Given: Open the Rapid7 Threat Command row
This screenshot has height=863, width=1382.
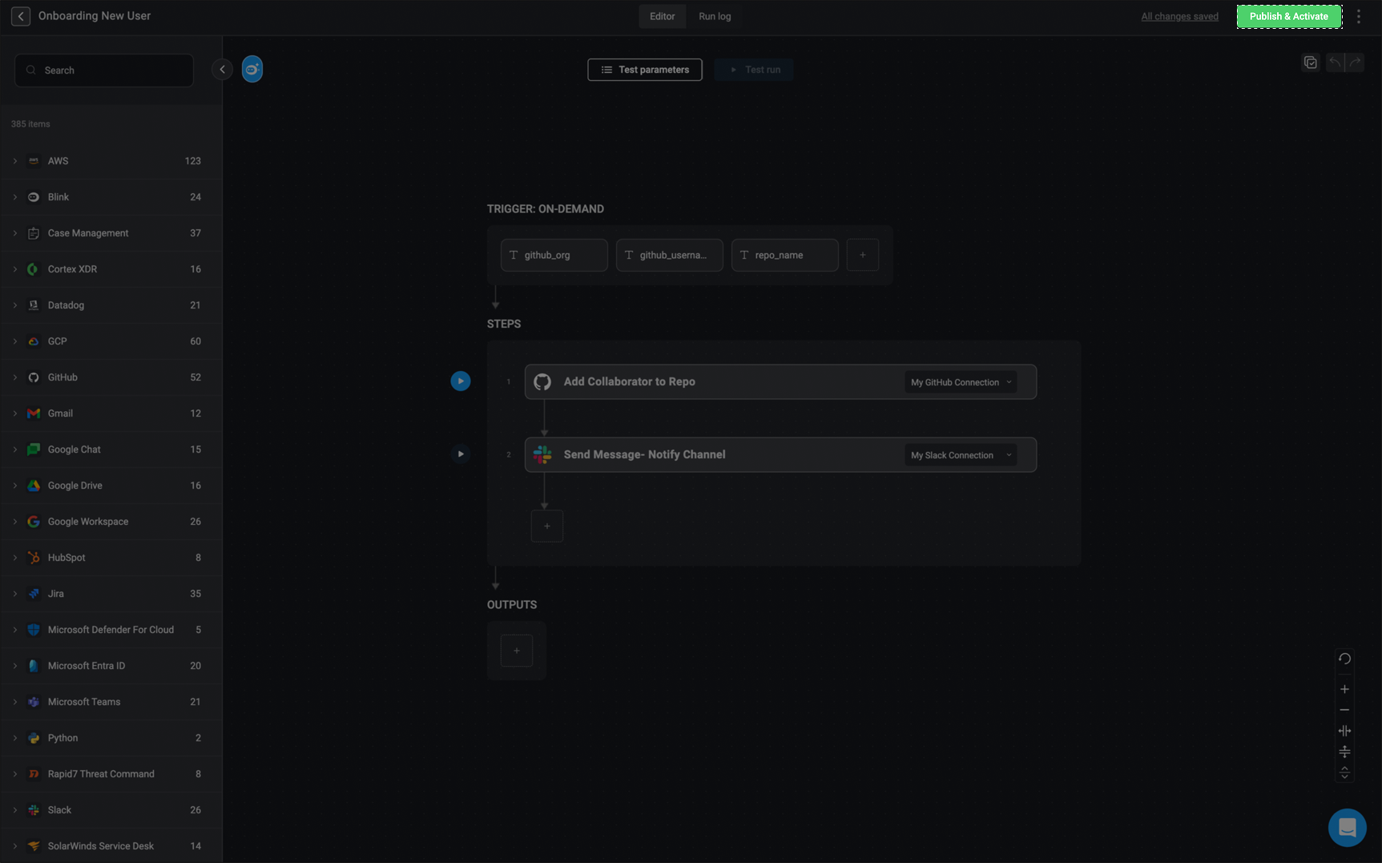Looking at the screenshot, I should click(x=111, y=774).
